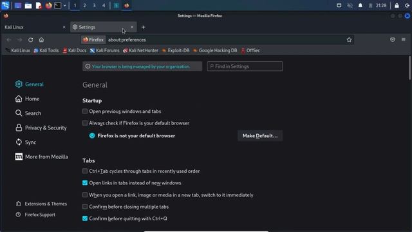Open the Search settings category
Viewport: 412px width, 232px height.
28,113
